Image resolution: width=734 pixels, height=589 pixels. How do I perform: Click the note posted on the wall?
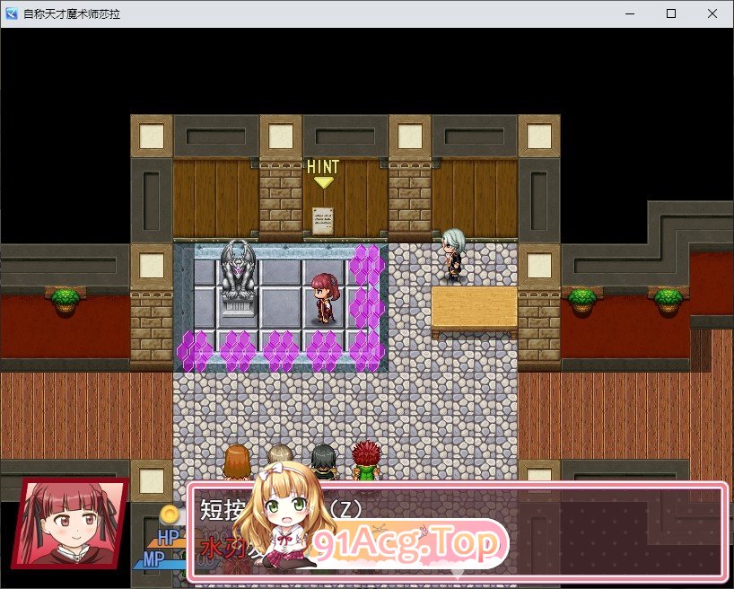coord(323,219)
